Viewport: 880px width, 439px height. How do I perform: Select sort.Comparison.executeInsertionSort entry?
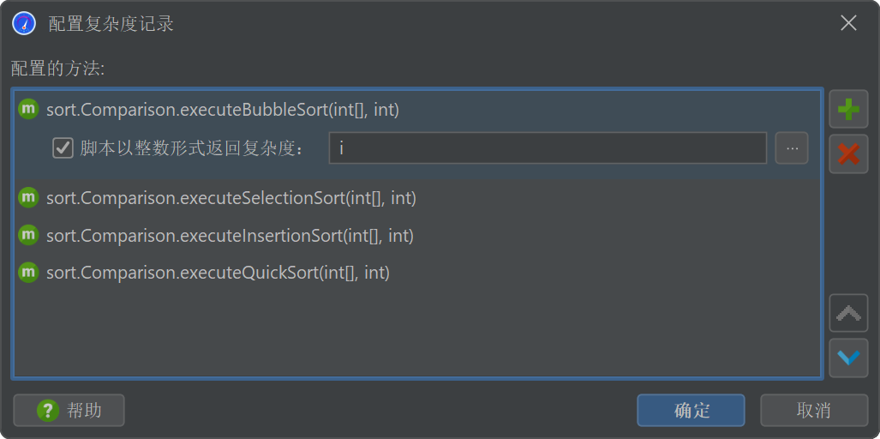tap(230, 235)
